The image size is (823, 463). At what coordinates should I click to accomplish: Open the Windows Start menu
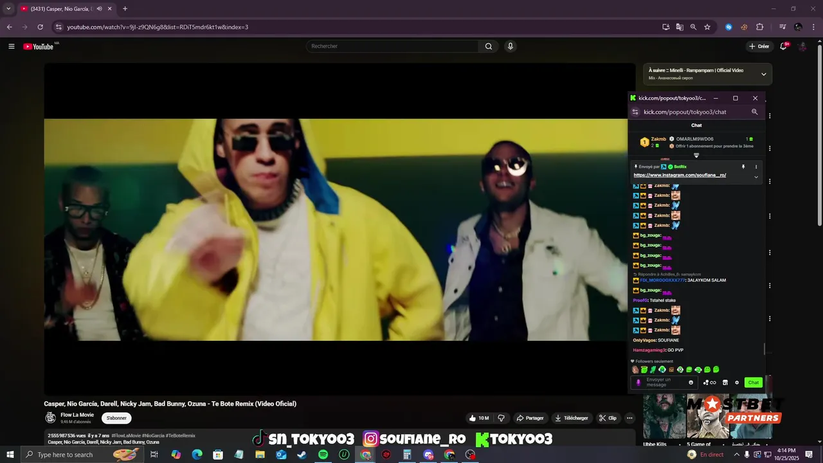coord(10,455)
